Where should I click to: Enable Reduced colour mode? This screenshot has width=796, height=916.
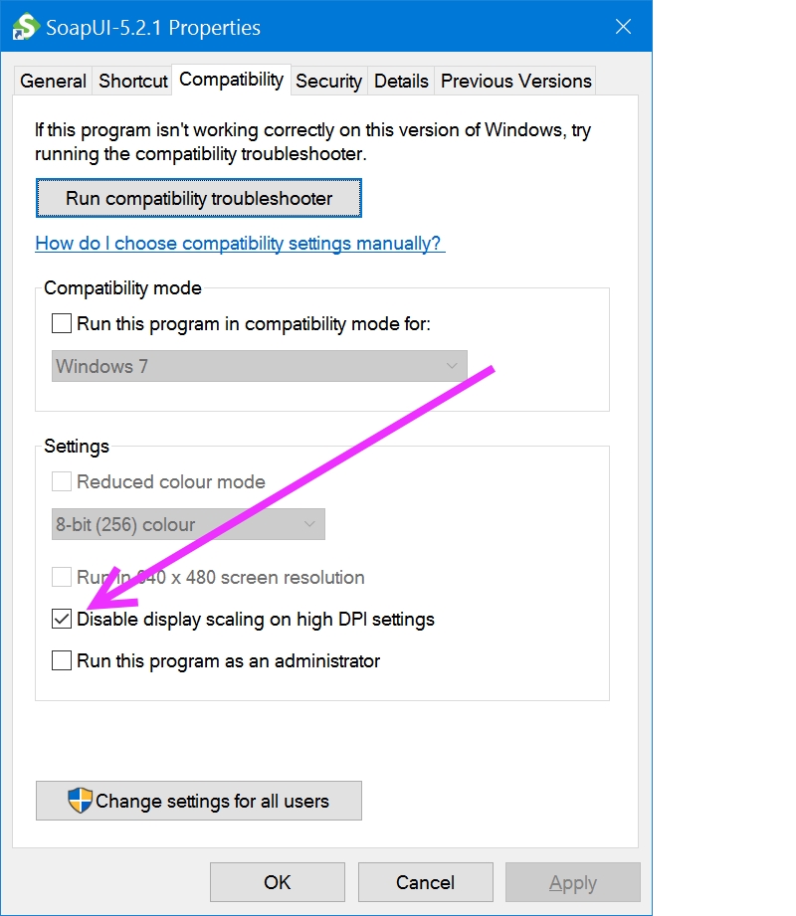pos(61,481)
